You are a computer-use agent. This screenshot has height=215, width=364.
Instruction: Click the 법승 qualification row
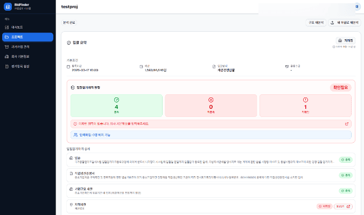click(x=211, y=159)
